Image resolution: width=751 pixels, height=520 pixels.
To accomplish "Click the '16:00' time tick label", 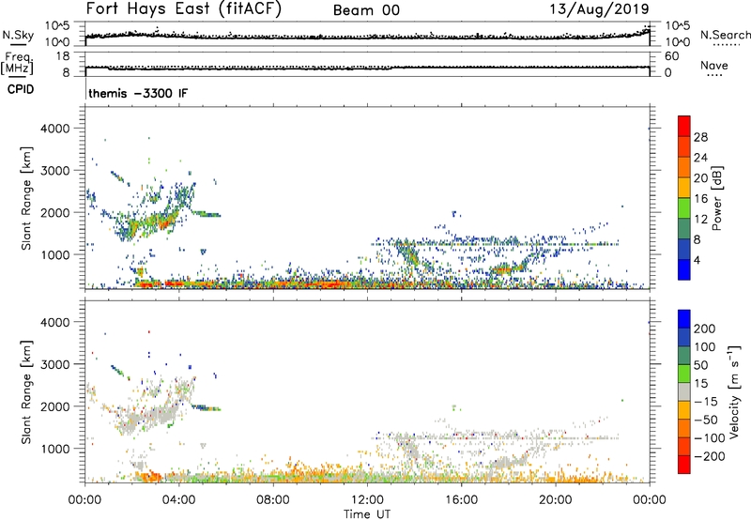I will click(461, 500).
